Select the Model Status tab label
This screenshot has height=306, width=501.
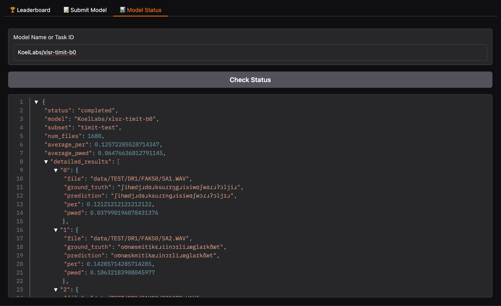(x=144, y=10)
